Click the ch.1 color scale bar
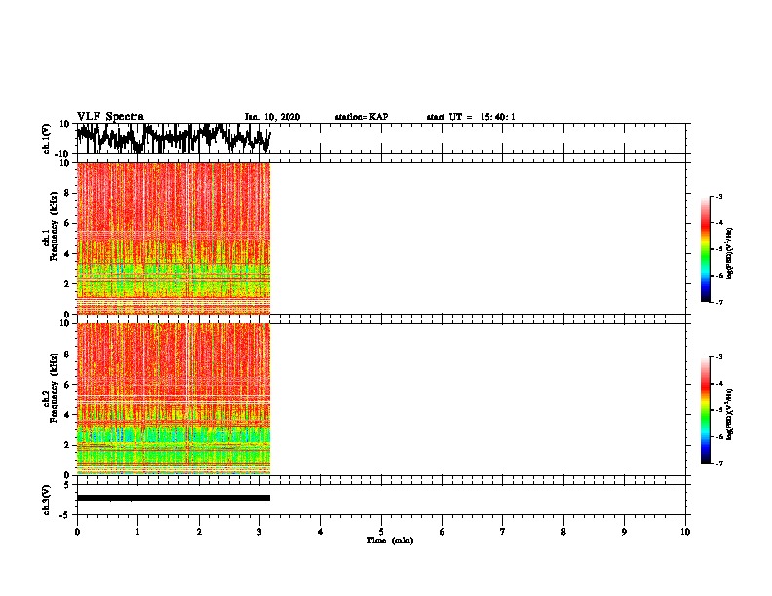The width and height of the screenshot is (772, 596). tap(705, 249)
